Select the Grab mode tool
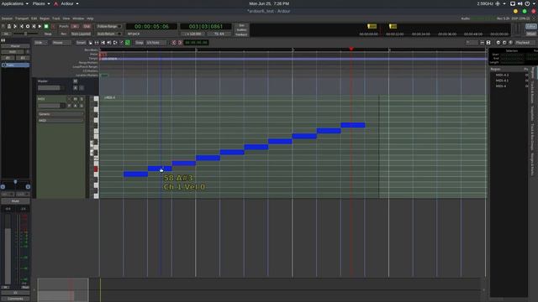This screenshot has height=302, width=538. tap(90, 43)
